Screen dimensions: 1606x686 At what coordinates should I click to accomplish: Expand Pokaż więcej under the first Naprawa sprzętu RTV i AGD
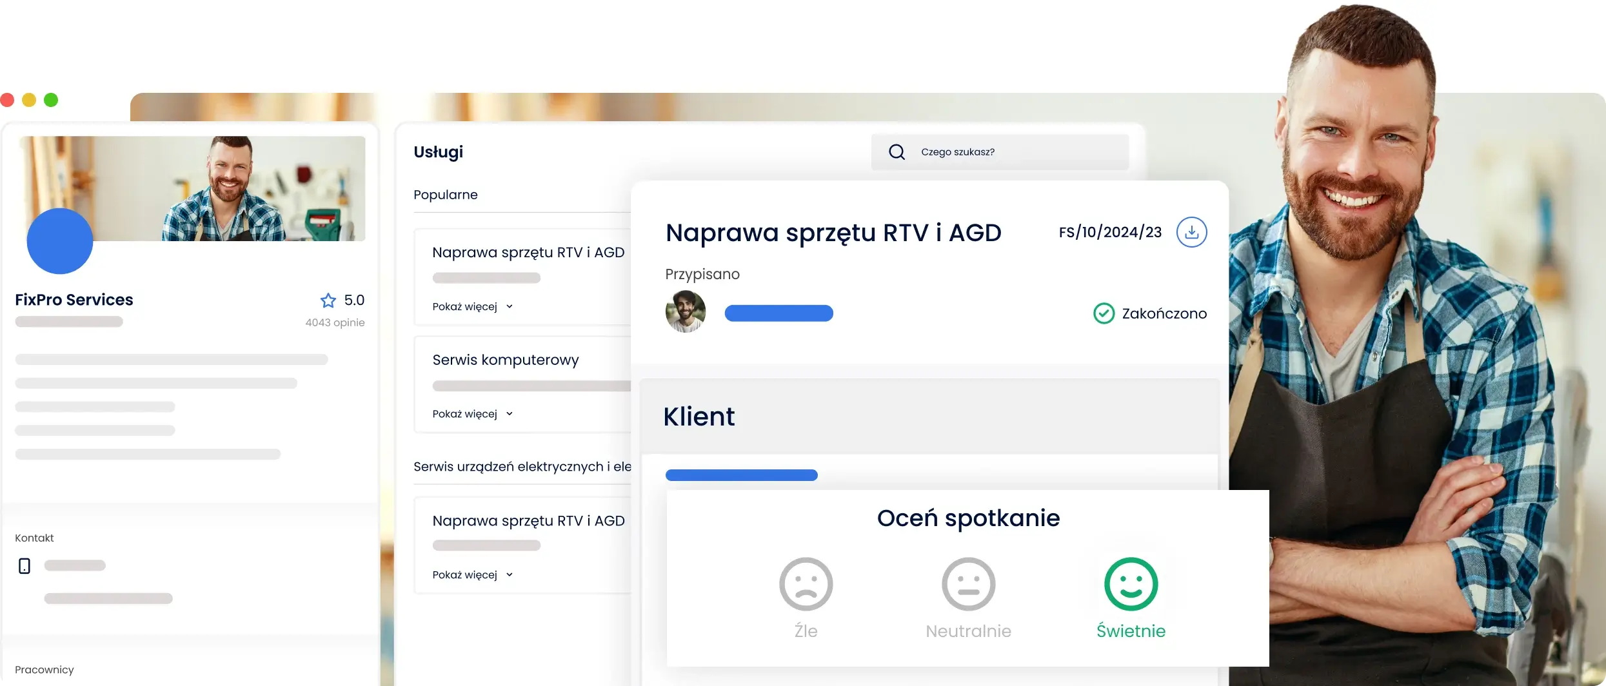tap(472, 307)
